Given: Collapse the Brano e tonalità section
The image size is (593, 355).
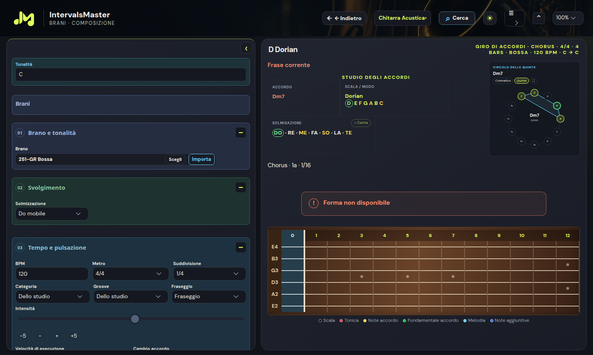Looking at the screenshot, I should coord(241,133).
